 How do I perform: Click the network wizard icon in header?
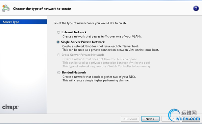6,8
